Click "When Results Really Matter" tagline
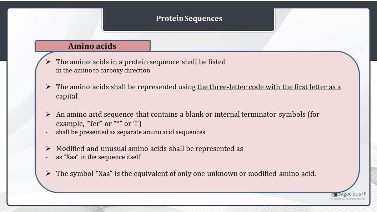 coord(348,199)
